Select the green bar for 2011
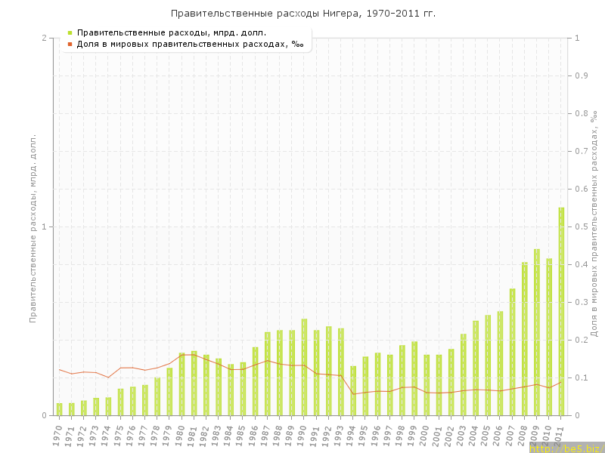This screenshot has height=453, width=605. point(561,311)
